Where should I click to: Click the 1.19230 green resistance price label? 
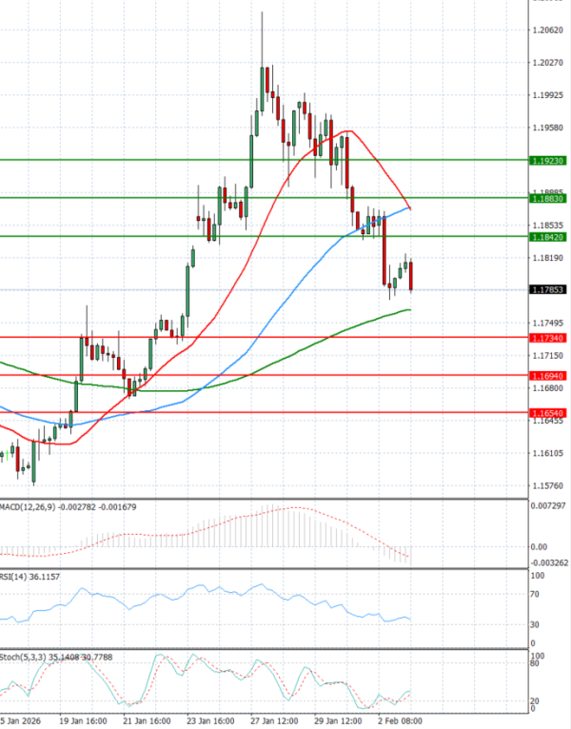(x=549, y=161)
